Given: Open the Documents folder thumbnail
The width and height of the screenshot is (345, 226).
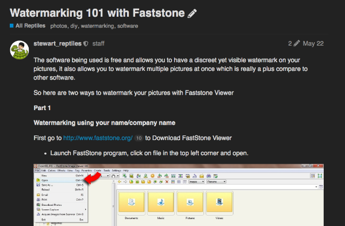Looking at the screenshot, I should tap(131, 204).
